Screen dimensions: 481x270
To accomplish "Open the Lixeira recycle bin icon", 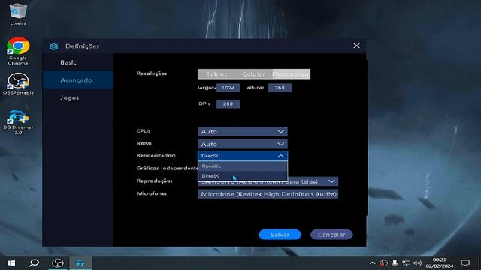I will (18, 14).
